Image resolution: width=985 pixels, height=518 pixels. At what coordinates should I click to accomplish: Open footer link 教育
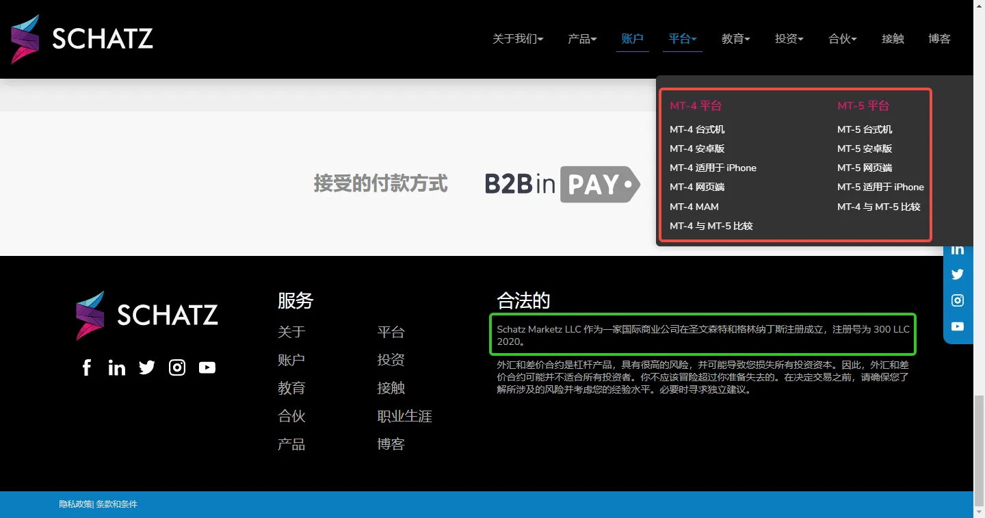click(x=291, y=388)
